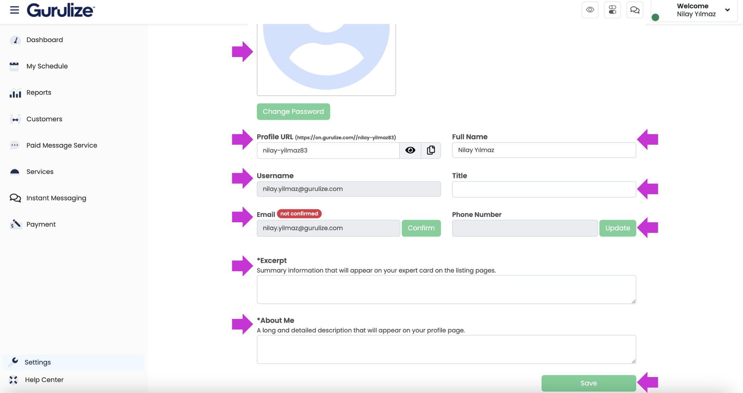Grab the Excerpt textarea resize handle
This screenshot has height=393, width=743.
[633, 301]
